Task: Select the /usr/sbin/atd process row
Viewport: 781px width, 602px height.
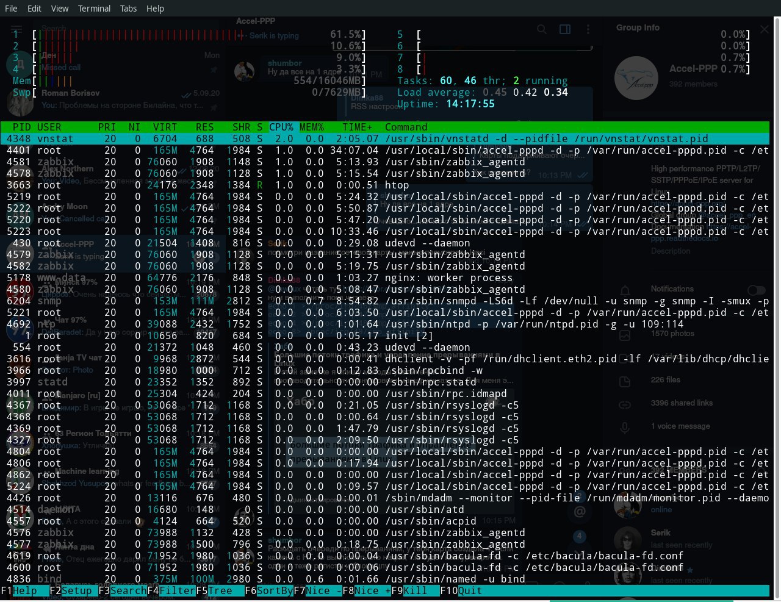Action: (x=384, y=509)
